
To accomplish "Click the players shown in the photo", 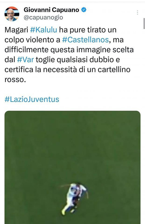I will tap(74, 199).
